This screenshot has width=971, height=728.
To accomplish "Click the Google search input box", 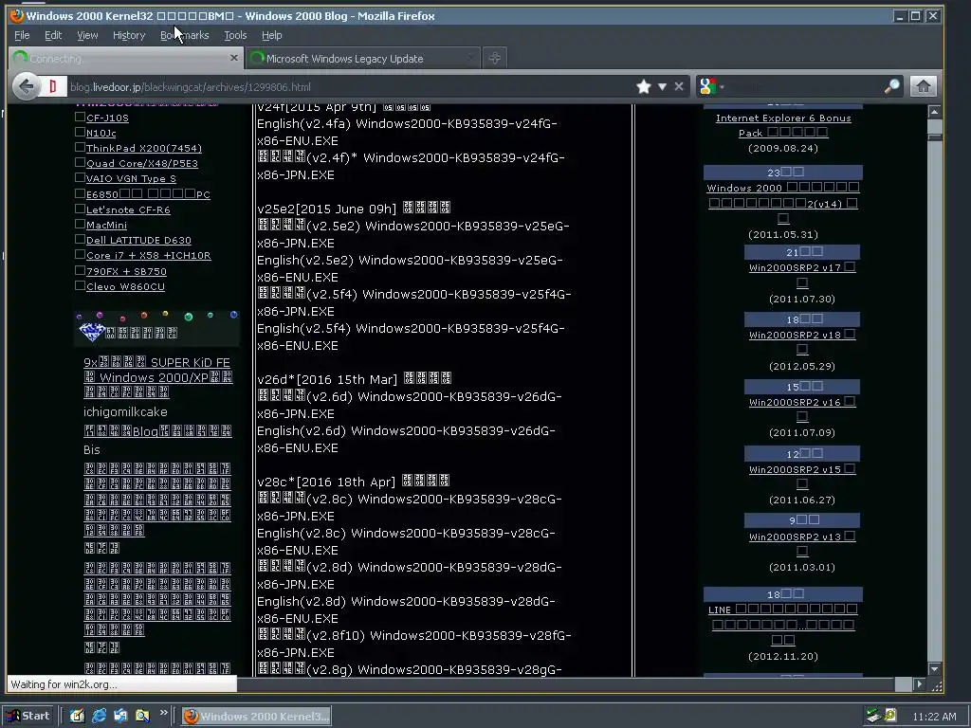I will [804, 86].
